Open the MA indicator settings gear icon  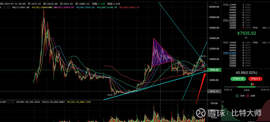(5, 7)
